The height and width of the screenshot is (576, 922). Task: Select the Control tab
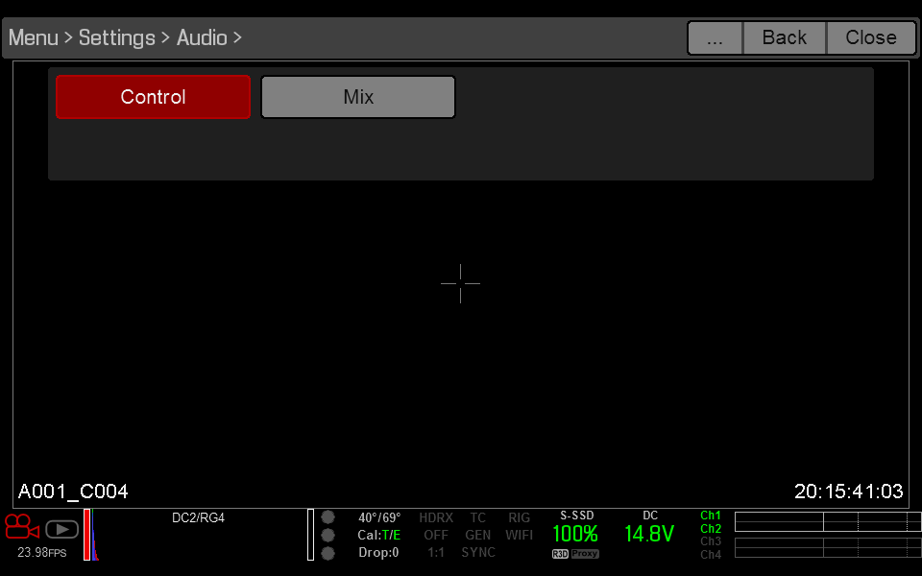coord(153,97)
